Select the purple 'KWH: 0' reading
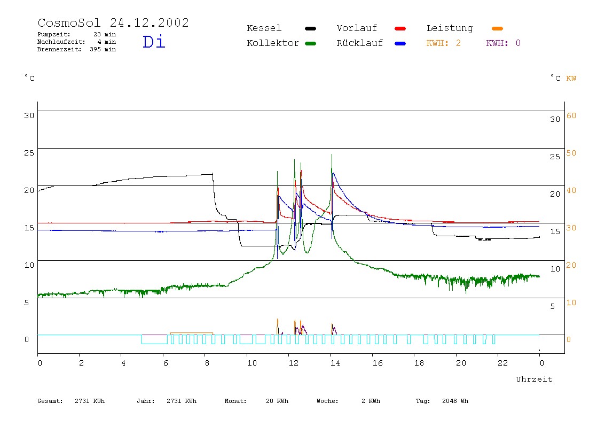 [504, 43]
